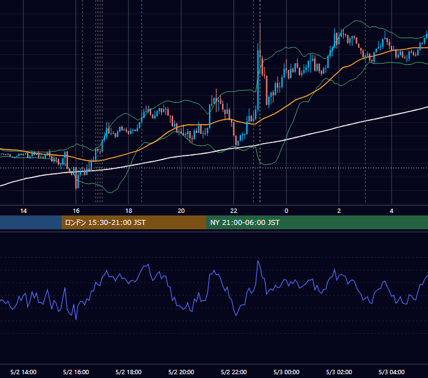
Task: Click the 4 hour label on the price chart axis
Action: coord(391,211)
